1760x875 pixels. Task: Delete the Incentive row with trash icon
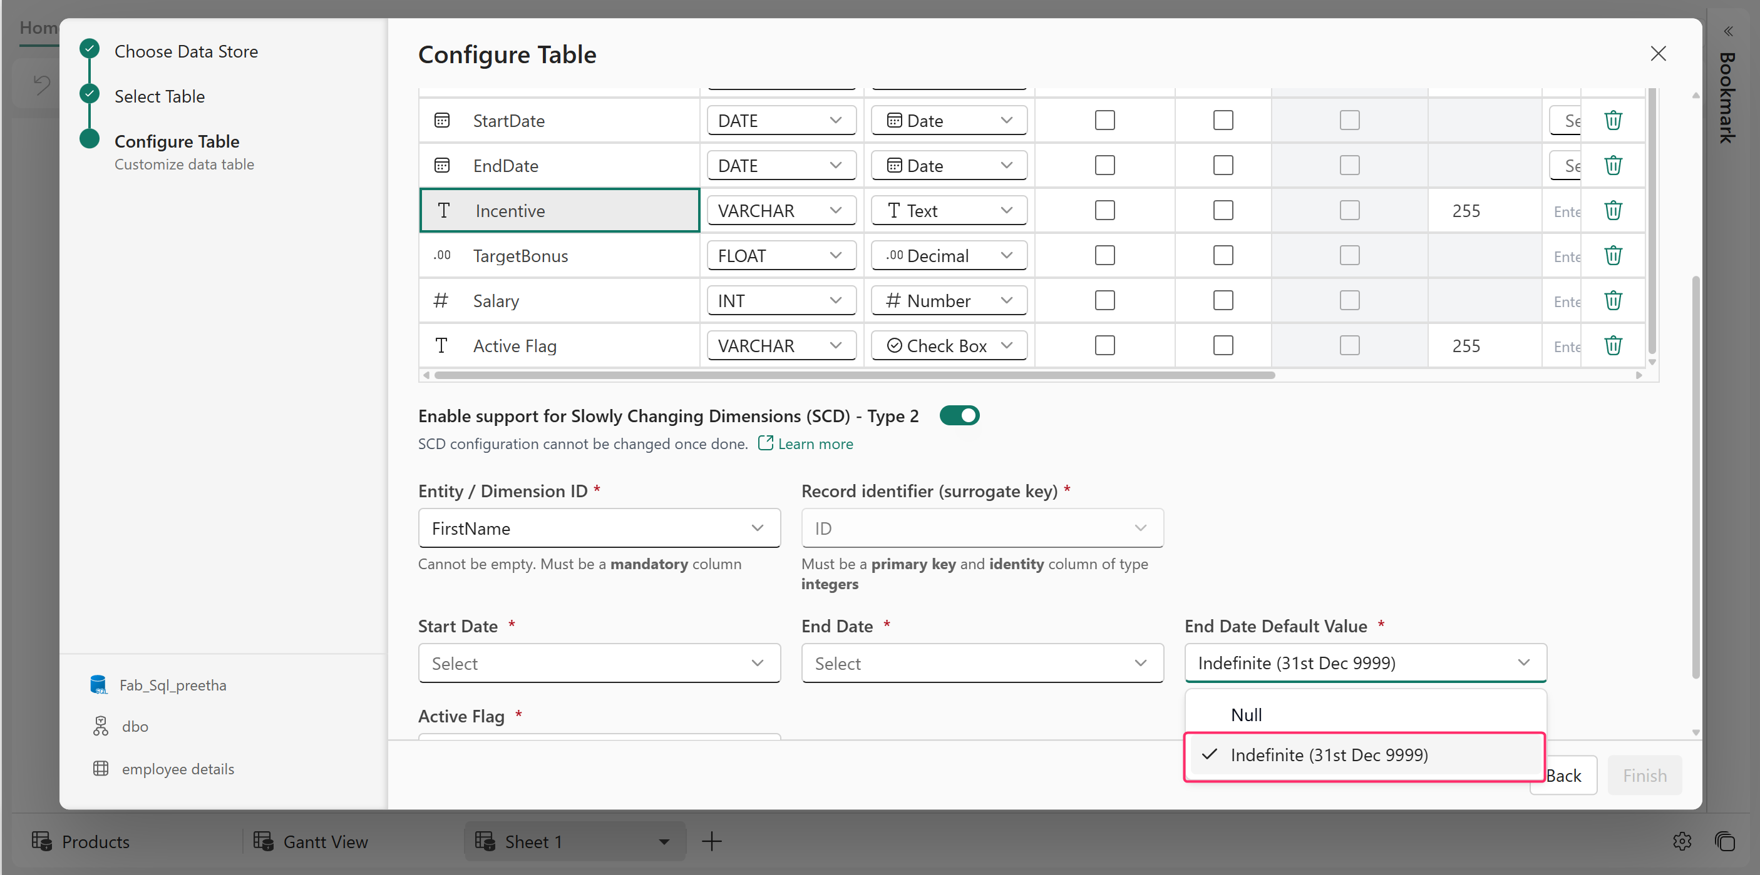coord(1612,210)
